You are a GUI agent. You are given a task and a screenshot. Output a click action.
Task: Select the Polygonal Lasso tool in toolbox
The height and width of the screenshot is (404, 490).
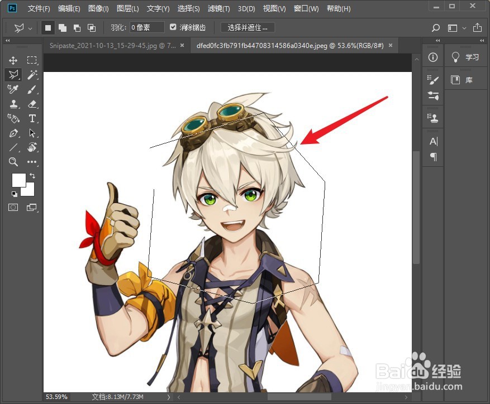pos(13,75)
